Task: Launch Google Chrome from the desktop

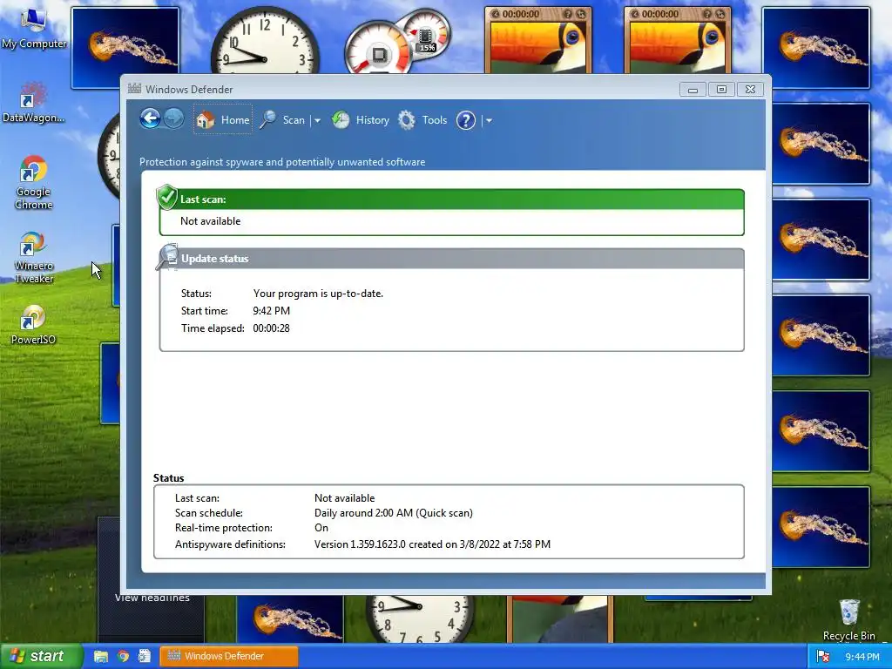Action: tap(34, 183)
